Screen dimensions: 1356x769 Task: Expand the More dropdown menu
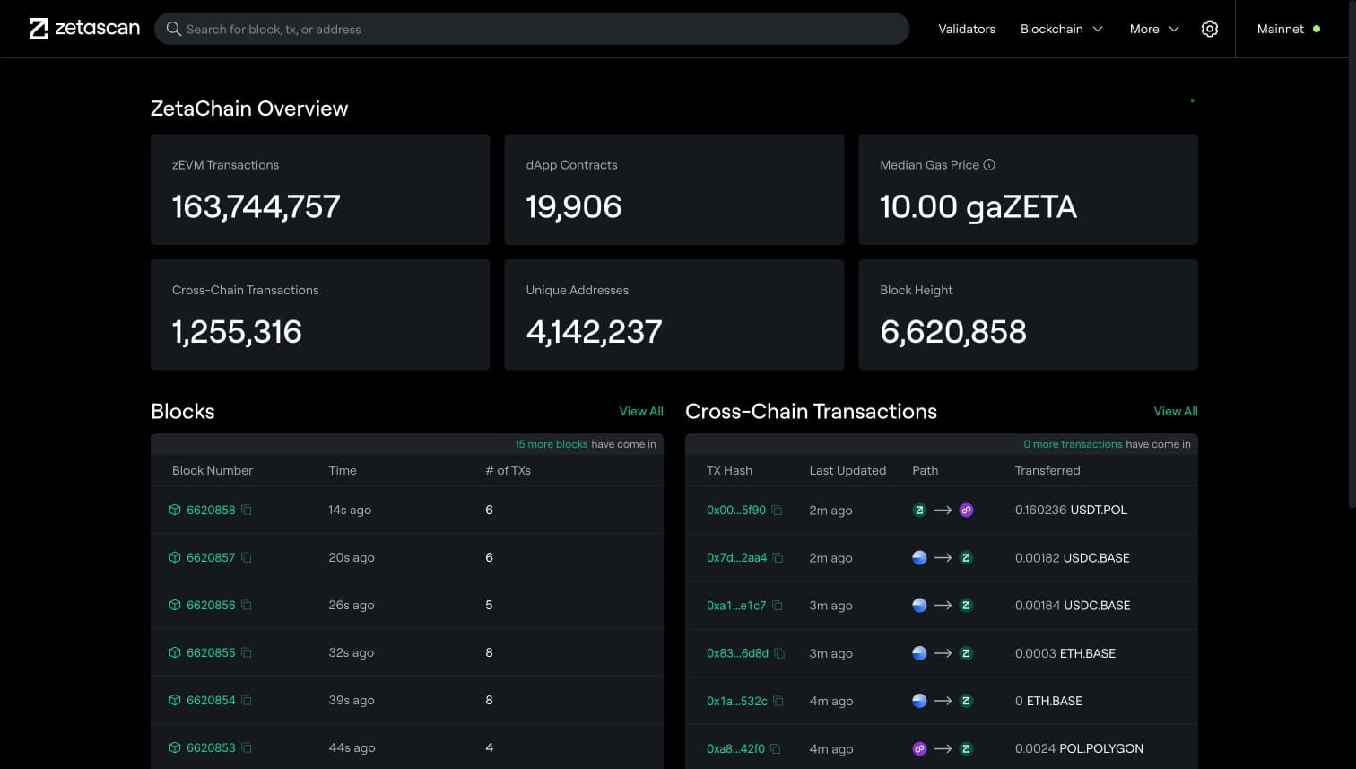coord(1154,29)
